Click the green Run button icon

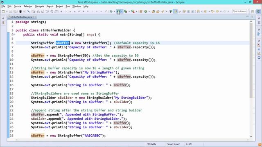(x=118, y=11)
